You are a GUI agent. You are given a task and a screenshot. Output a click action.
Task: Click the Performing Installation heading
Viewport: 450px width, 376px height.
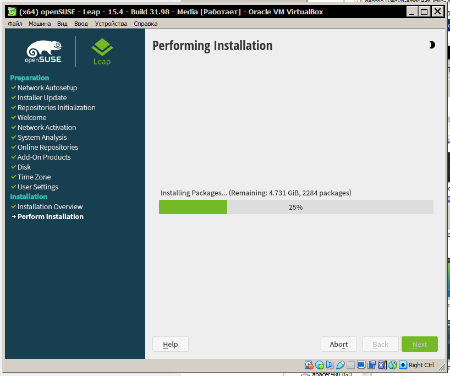click(212, 46)
